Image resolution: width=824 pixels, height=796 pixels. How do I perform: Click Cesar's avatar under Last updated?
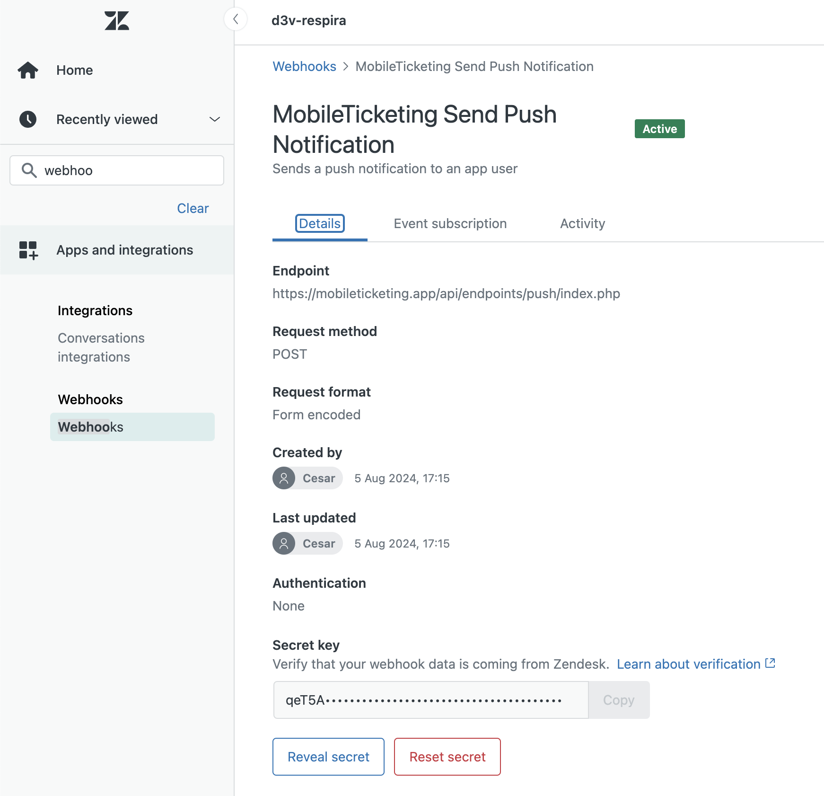[x=284, y=543]
